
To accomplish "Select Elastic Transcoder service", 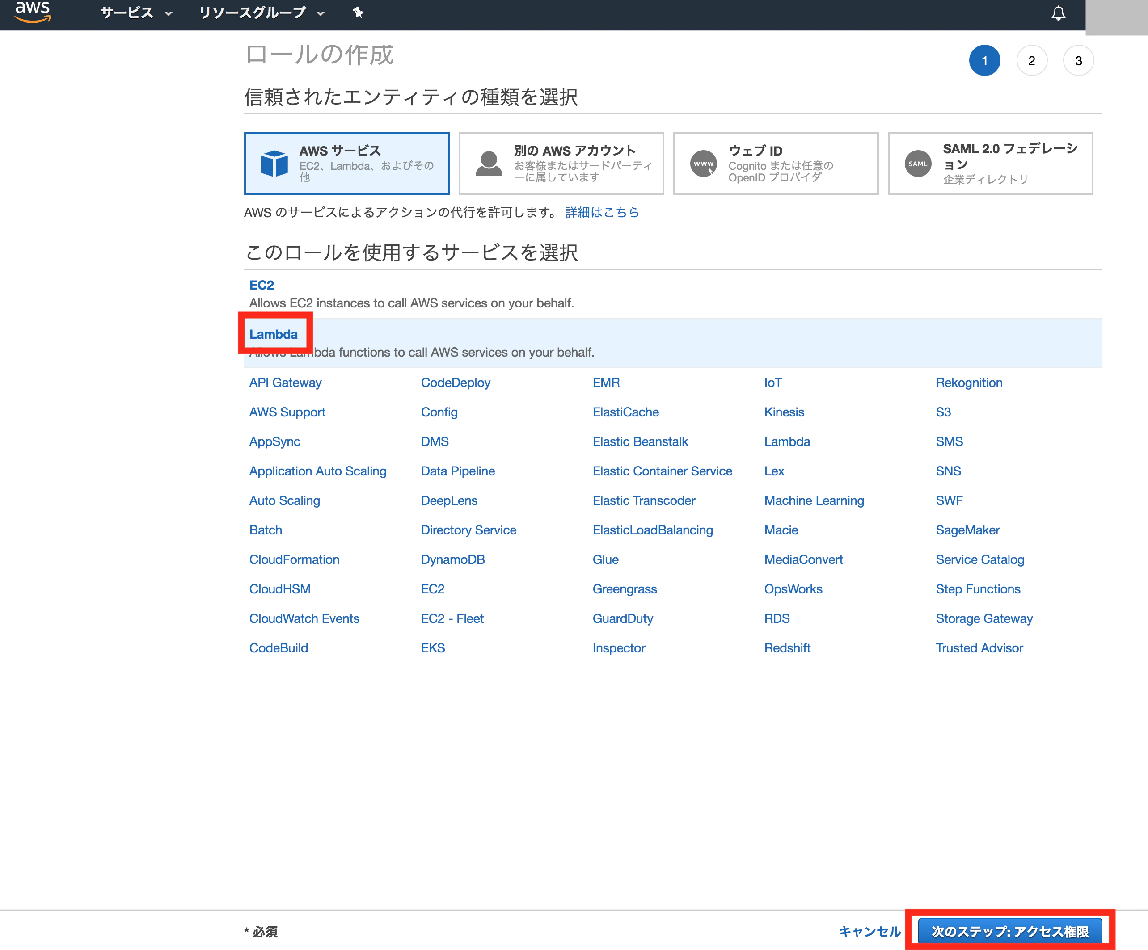I will tap(644, 500).
